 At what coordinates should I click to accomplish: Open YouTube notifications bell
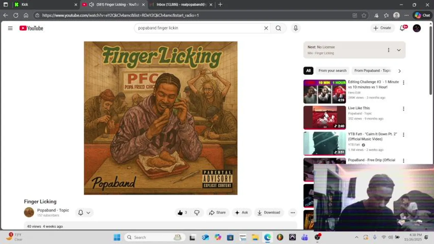[x=403, y=28]
